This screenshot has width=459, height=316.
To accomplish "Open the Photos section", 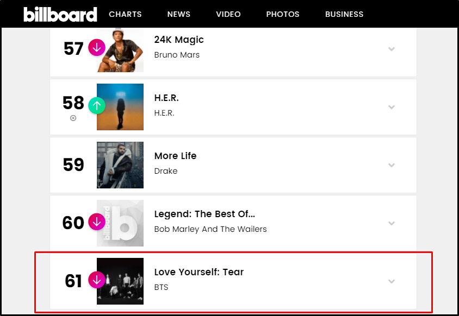I will [x=283, y=14].
